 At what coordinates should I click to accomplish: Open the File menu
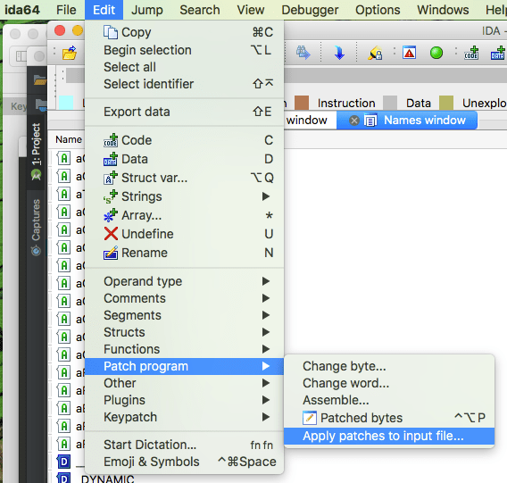tap(66, 10)
